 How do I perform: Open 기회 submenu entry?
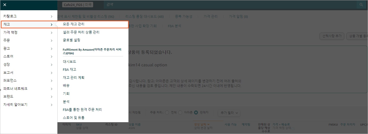(x=66, y=94)
